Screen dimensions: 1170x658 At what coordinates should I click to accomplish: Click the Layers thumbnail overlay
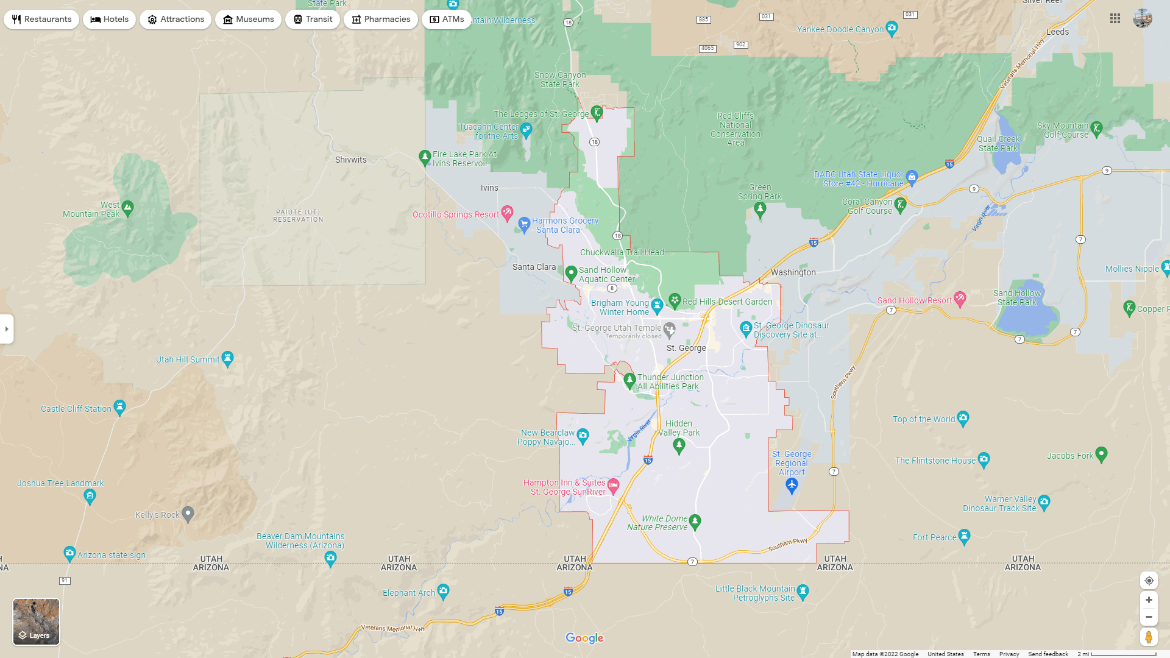pyautogui.click(x=35, y=621)
